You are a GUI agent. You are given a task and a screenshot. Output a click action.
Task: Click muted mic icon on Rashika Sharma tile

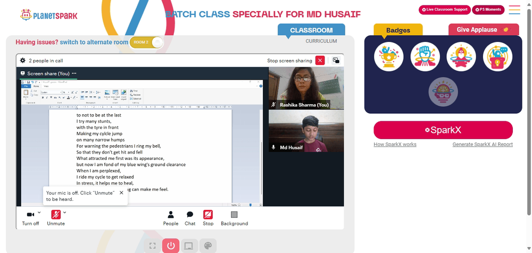click(273, 105)
